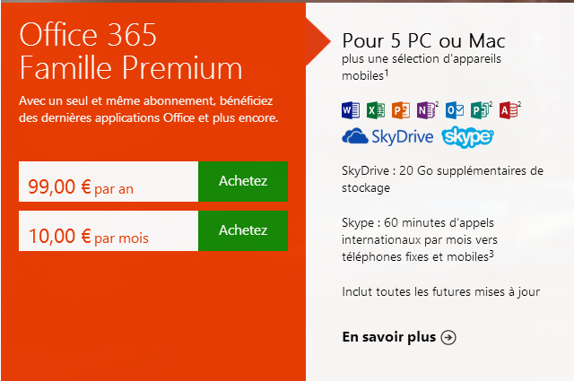Select the PowerPoint icon
This screenshot has height=381, width=574.
point(401,110)
